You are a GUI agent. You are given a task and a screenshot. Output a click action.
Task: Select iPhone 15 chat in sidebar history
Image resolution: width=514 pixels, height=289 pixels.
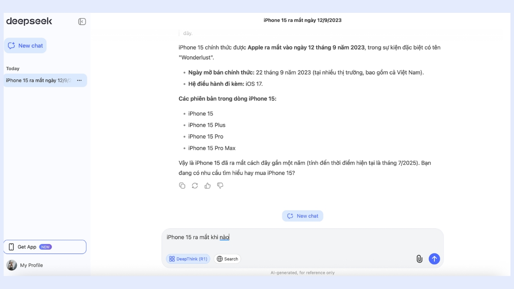point(39,80)
